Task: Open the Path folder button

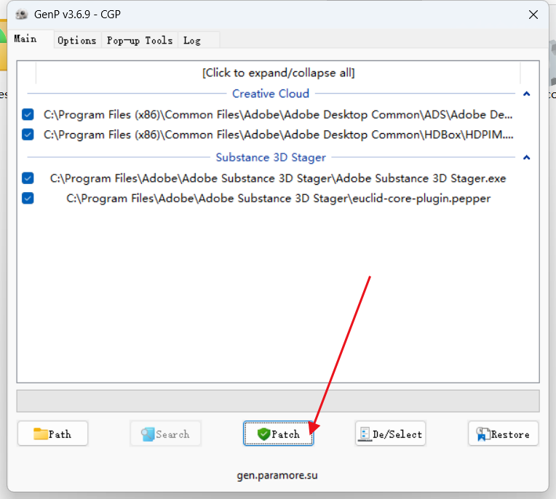Action: click(52, 434)
